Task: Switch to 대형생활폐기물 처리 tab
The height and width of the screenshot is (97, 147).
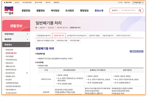Action: 44,35
